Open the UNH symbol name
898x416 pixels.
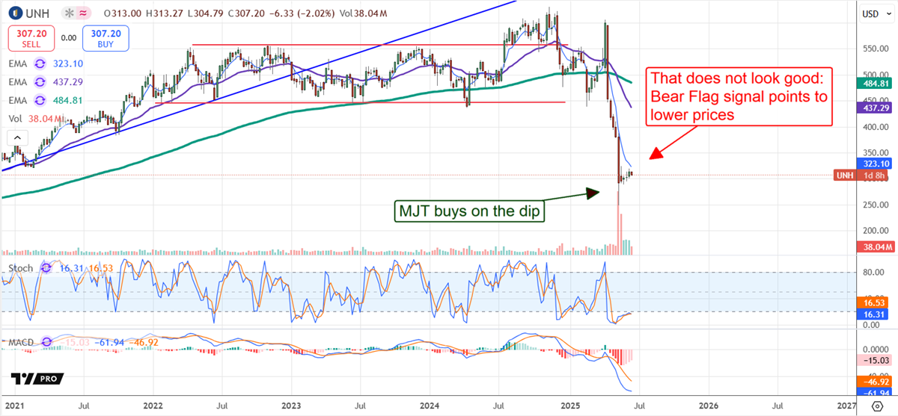37,13
